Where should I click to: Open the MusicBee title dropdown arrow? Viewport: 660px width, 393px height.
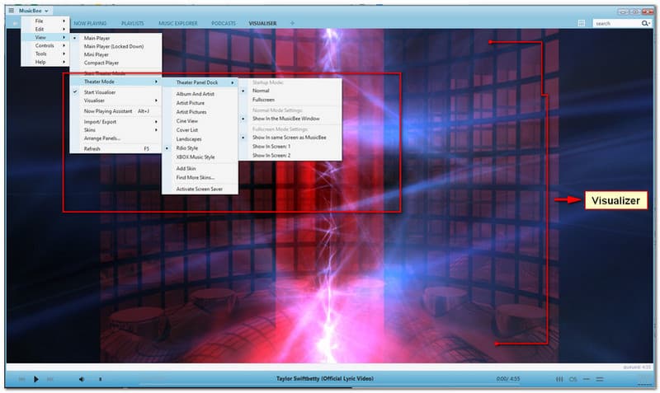tap(46, 11)
